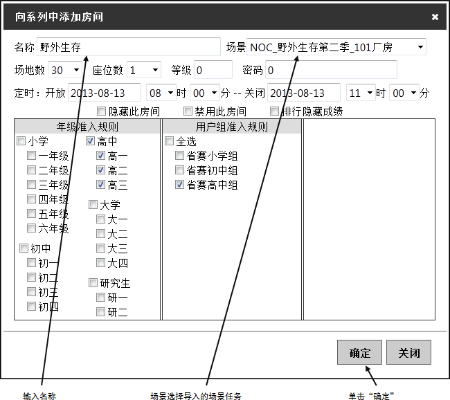This screenshot has width=450, height=400.
Task: Check the 研一 checkbox
Action: (101, 298)
